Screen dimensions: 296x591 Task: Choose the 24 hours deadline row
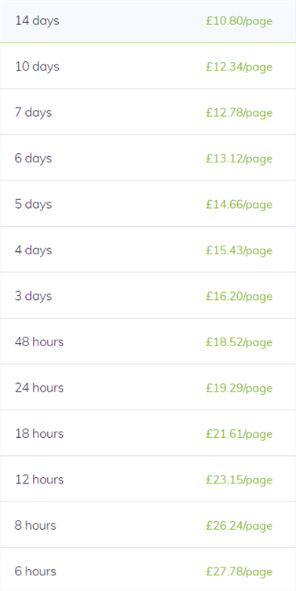(148, 388)
